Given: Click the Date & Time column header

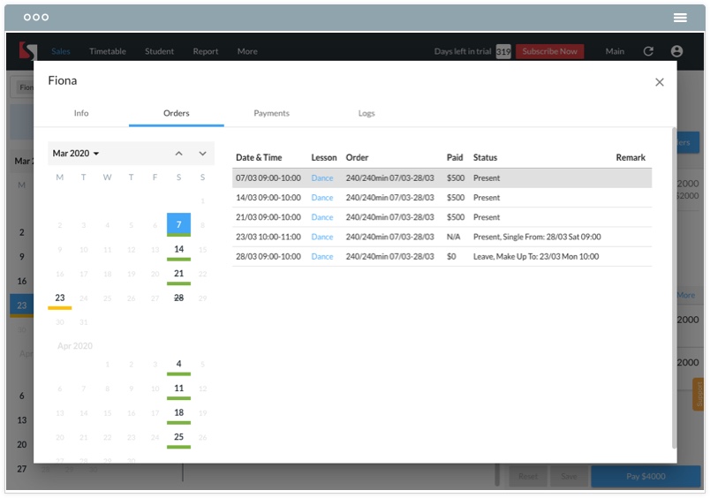Looking at the screenshot, I should (x=259, y=157).
